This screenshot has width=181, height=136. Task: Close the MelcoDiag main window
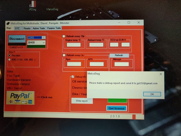coord(139,23)
